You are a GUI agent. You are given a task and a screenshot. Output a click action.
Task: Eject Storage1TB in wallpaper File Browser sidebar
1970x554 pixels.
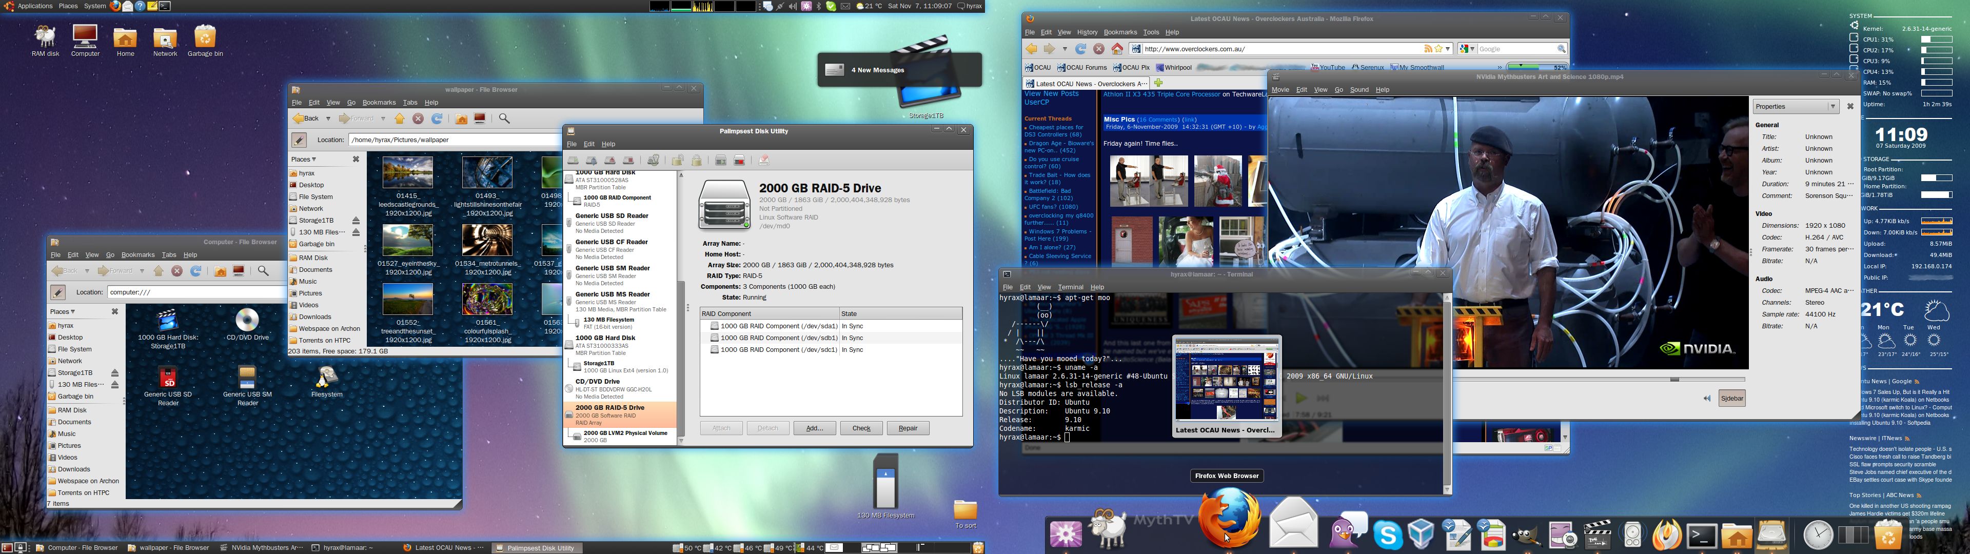[x=356, y=221]
